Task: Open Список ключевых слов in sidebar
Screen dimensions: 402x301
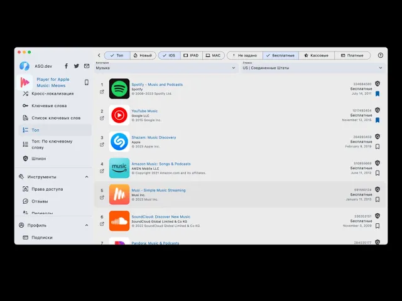Action: coord(55,118)
